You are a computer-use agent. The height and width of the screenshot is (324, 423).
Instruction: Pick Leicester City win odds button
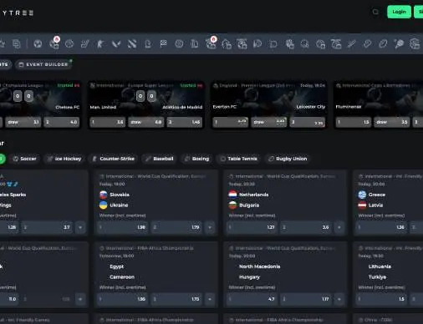click(x=308, y=122)
